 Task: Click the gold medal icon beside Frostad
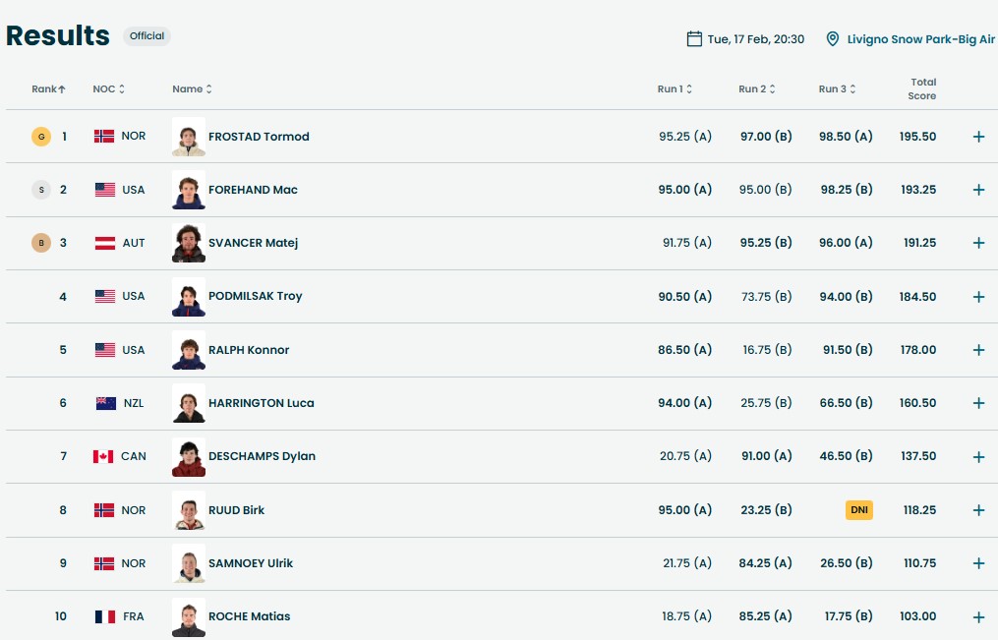point(40,137)
